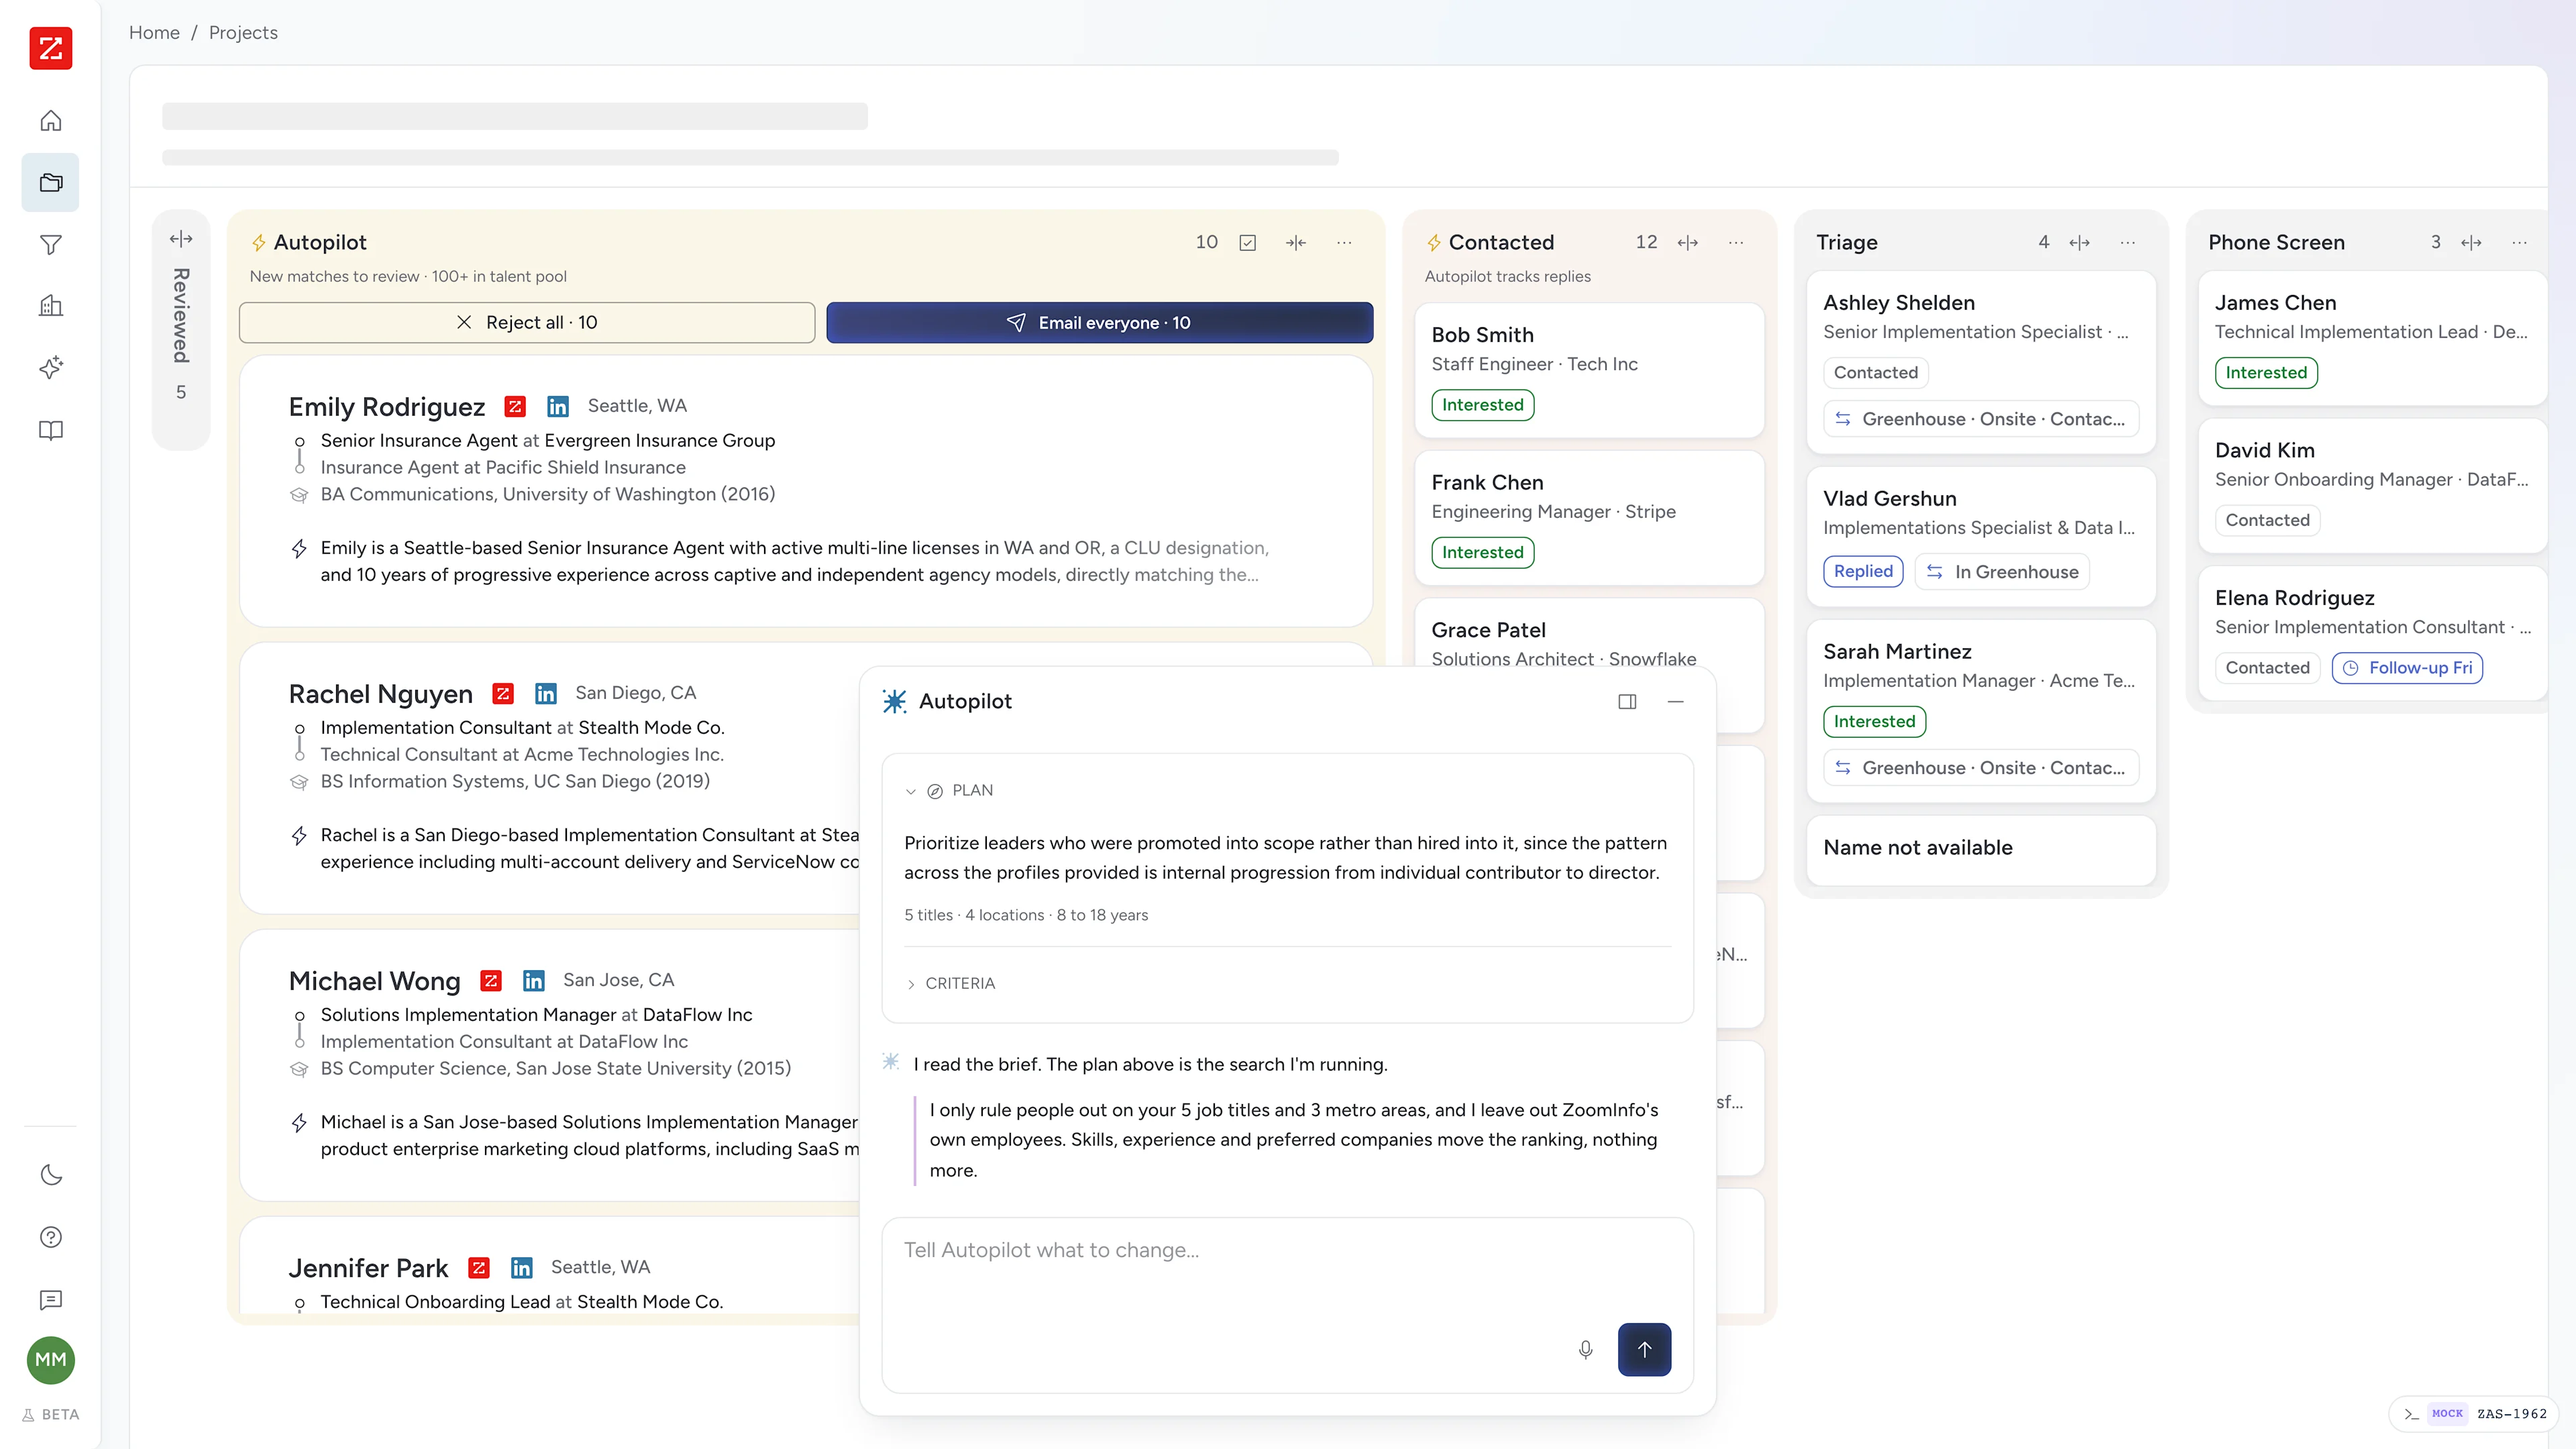Open the book library sidebar icon
2576x1449 pixels.
[51, 430]
